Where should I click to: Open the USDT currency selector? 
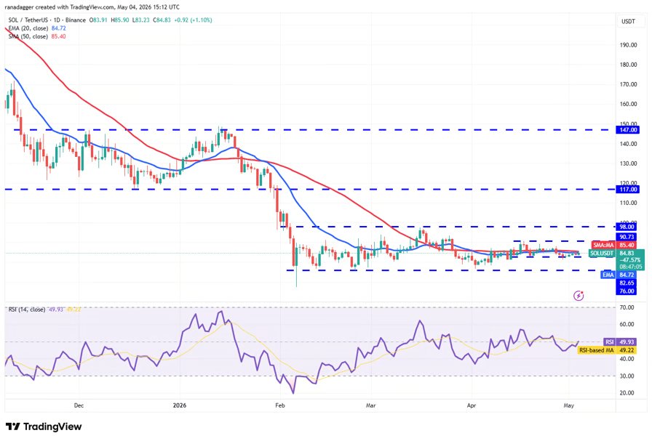tap(628, 21)
